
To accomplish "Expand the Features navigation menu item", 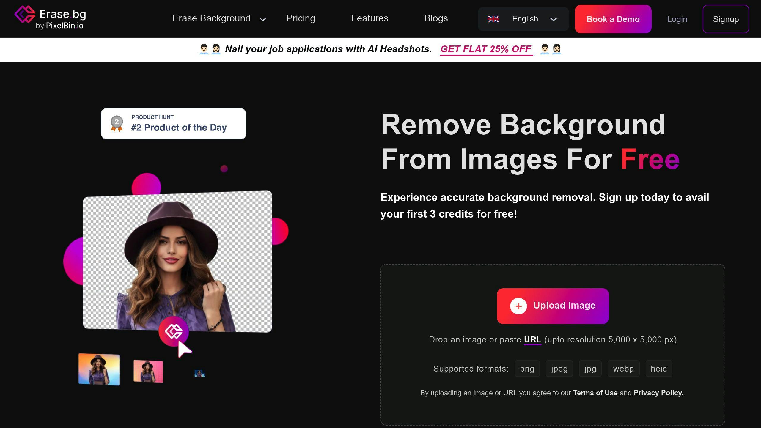I will pos(370,18).
